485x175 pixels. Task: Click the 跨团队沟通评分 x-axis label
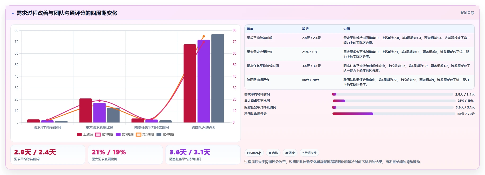point(204,127)
